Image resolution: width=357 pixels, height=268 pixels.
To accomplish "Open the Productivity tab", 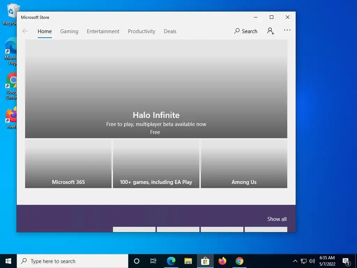I will pyautogui.click(x=142, y=31).
